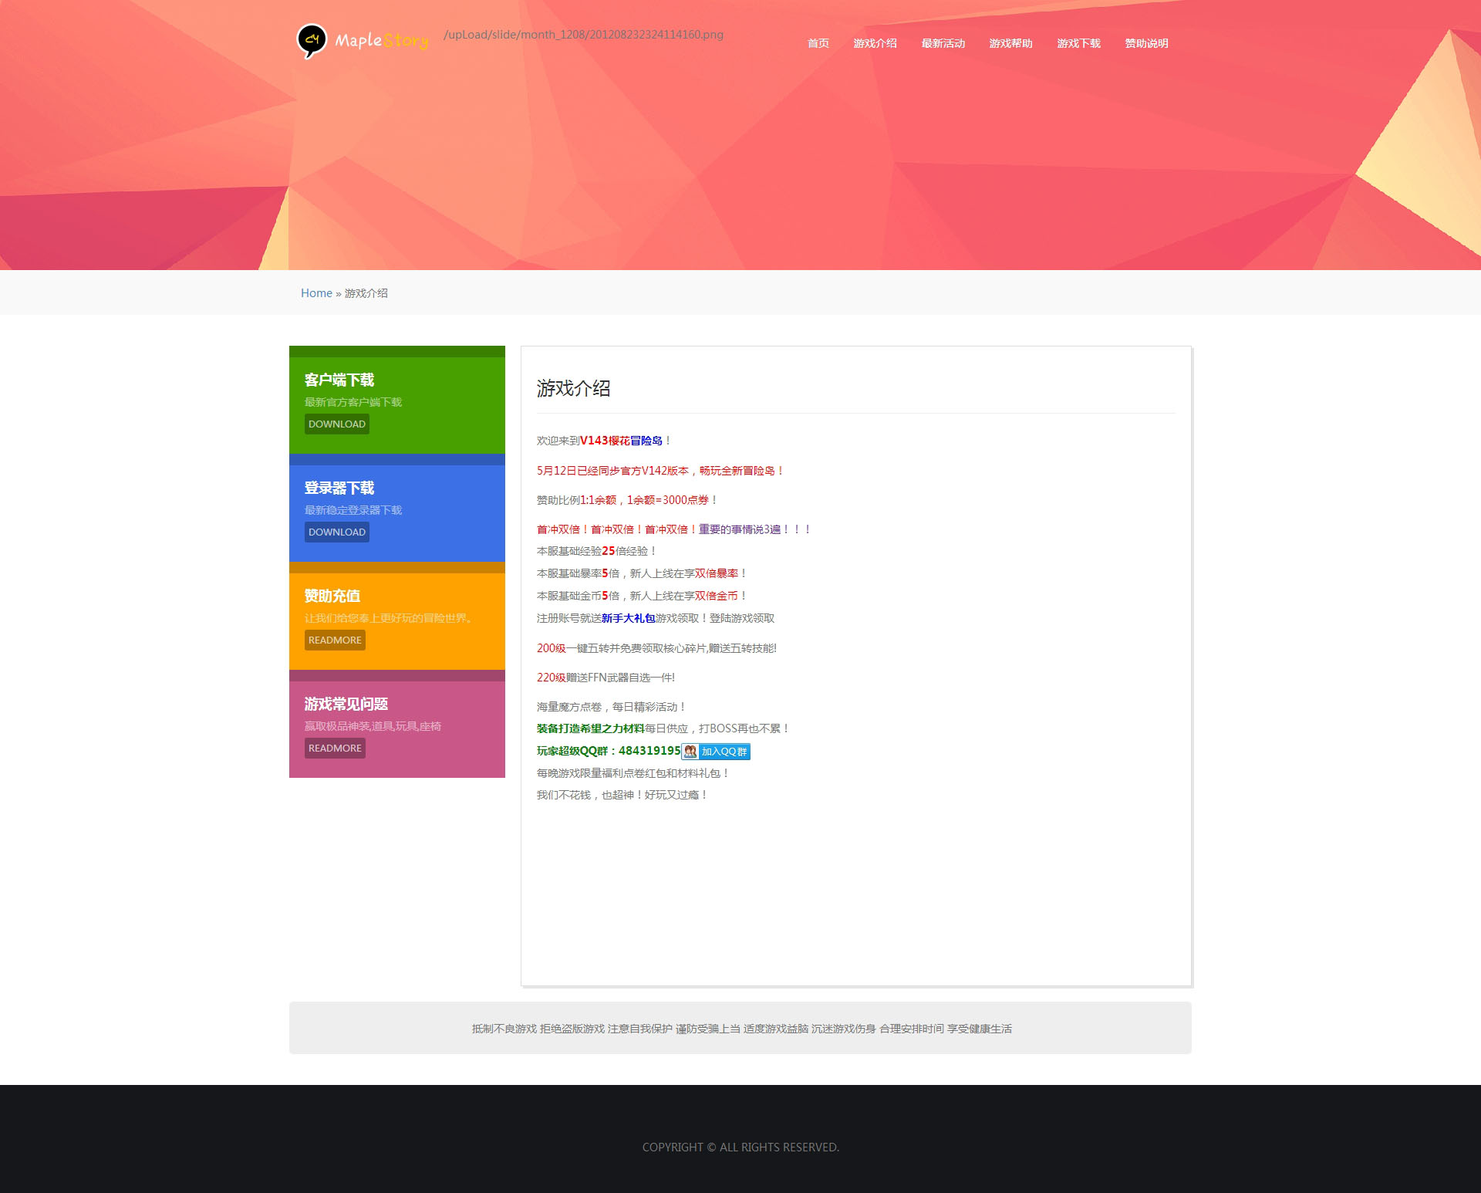Click the 登录器下载 card title
The image size is (1481, 1193).
(x=339, y=488)
